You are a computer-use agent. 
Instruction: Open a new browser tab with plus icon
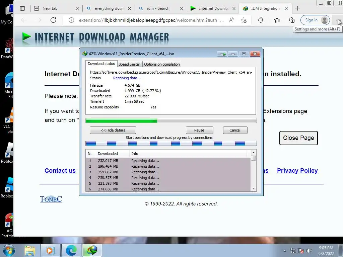pyautogui.click(x=297, y=8)
